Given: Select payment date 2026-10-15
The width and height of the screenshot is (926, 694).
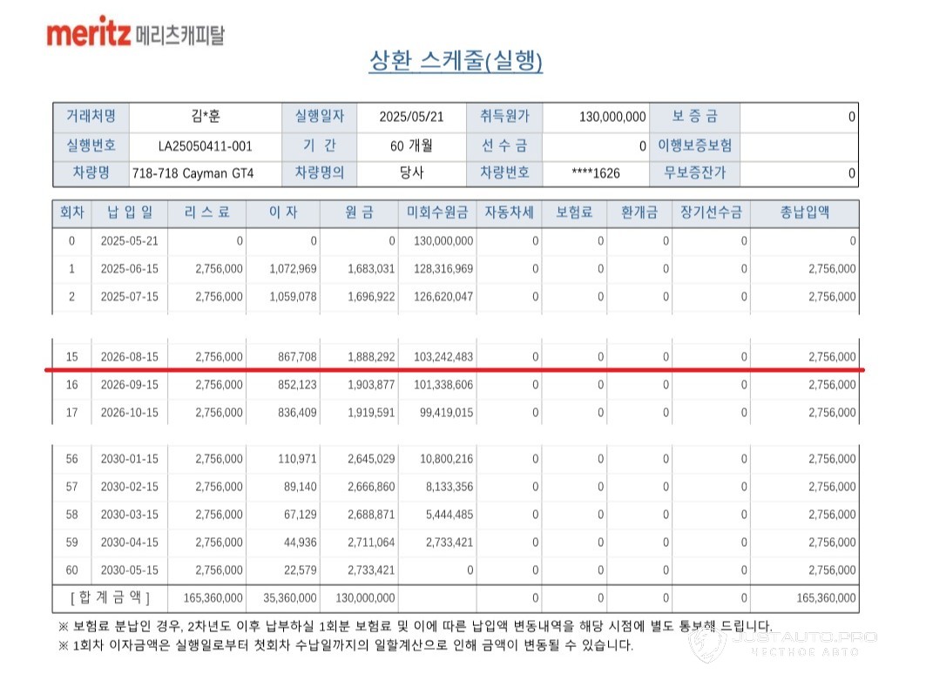Looking at the screenshot, I should [129, 413].
